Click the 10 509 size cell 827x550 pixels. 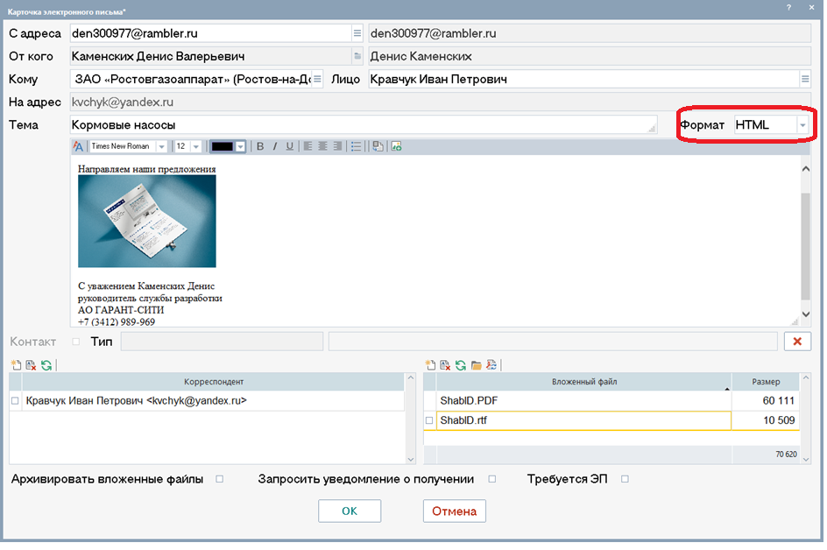pyautogui.click(x=766, y=420)
